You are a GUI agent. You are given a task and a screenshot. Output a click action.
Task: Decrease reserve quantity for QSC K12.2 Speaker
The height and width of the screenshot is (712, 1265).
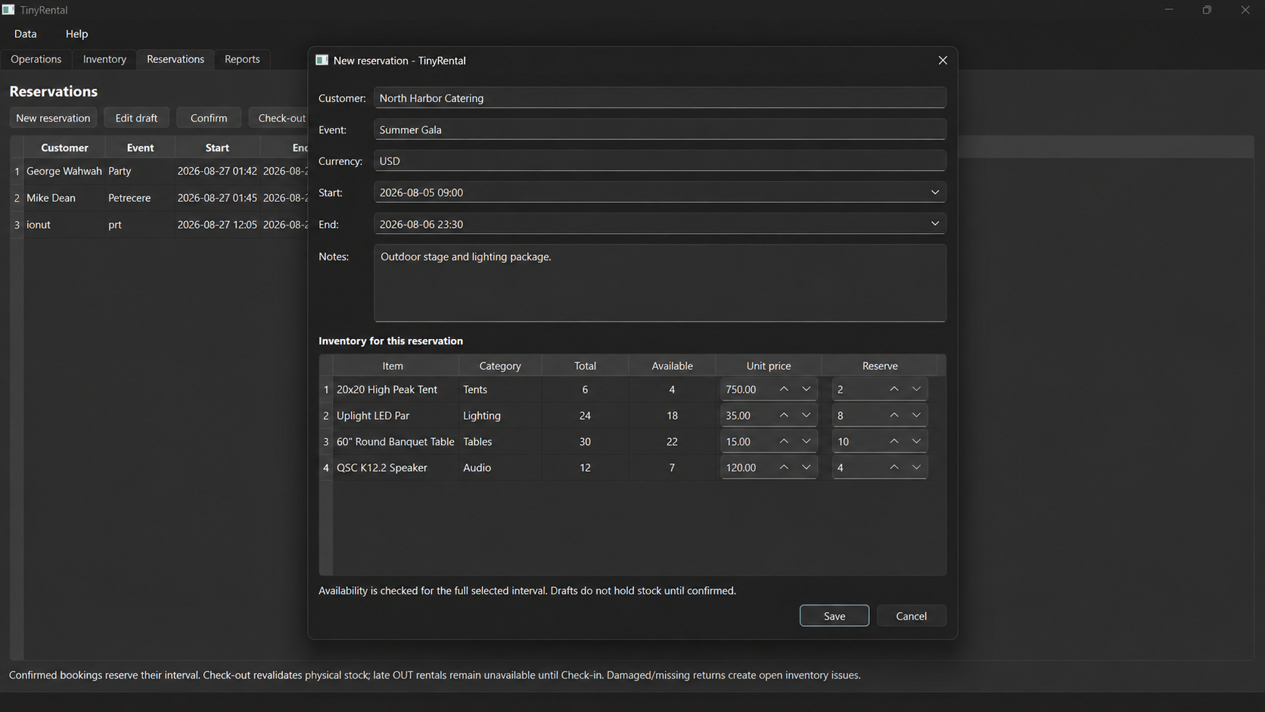[916, 468]
